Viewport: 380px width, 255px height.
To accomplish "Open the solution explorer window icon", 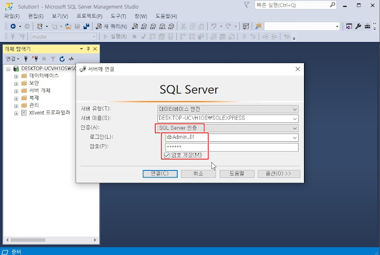I will [x=349, y=26].
